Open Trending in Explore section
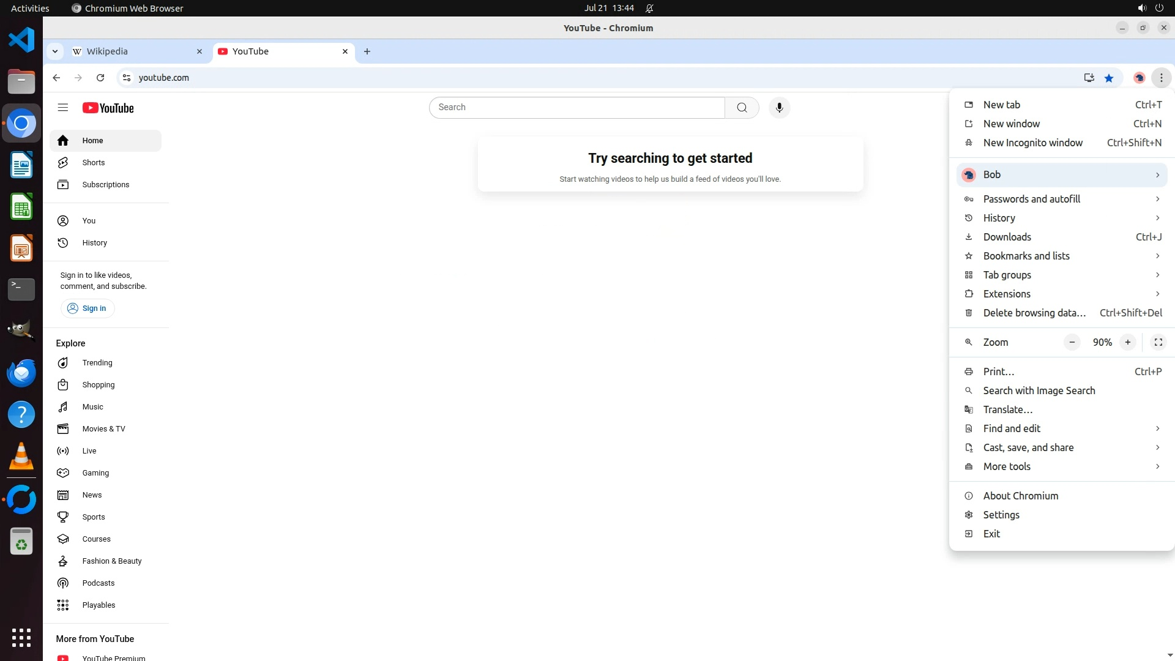Viewport: 1175px width, 661px height. tap(97, 363)
